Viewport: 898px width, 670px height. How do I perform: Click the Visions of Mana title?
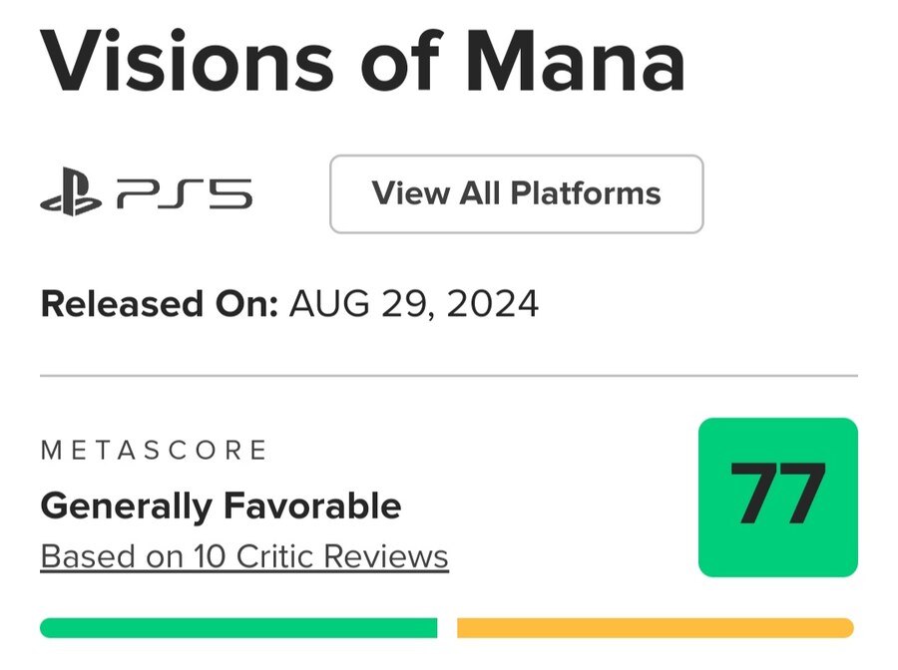click(x=363, y=62)
